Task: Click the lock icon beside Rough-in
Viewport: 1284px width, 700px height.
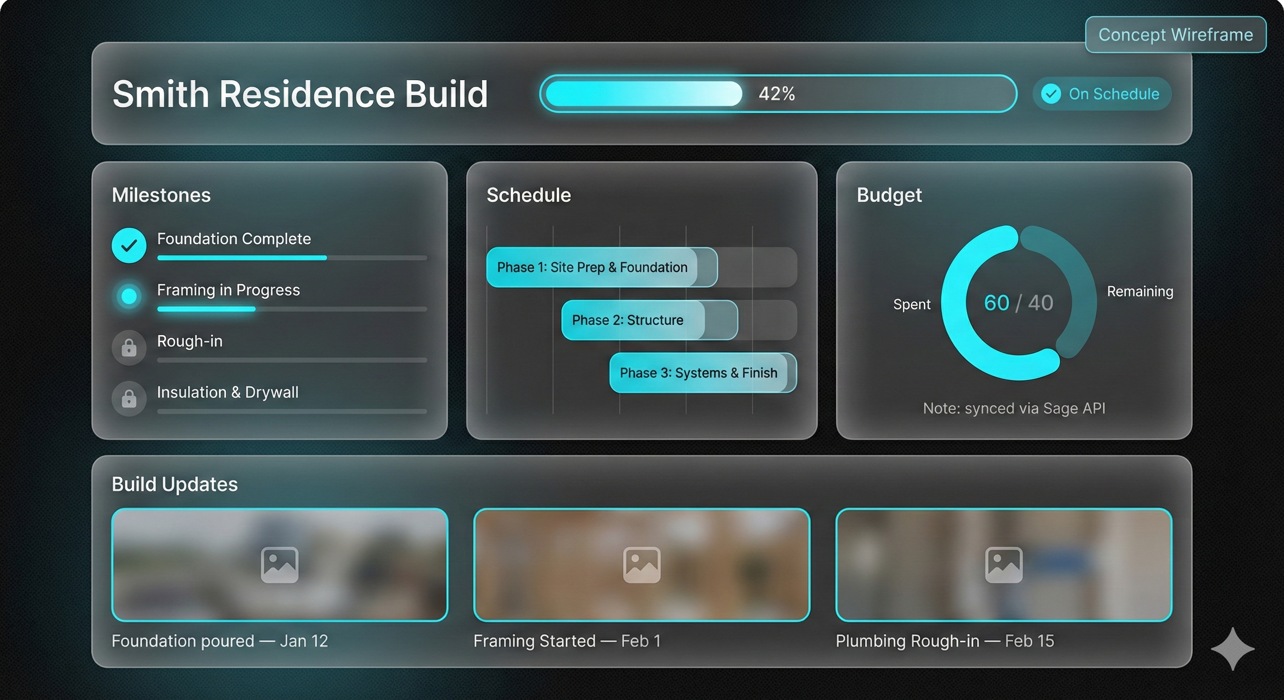Action: pyautogui.click(x=129, y=347)
